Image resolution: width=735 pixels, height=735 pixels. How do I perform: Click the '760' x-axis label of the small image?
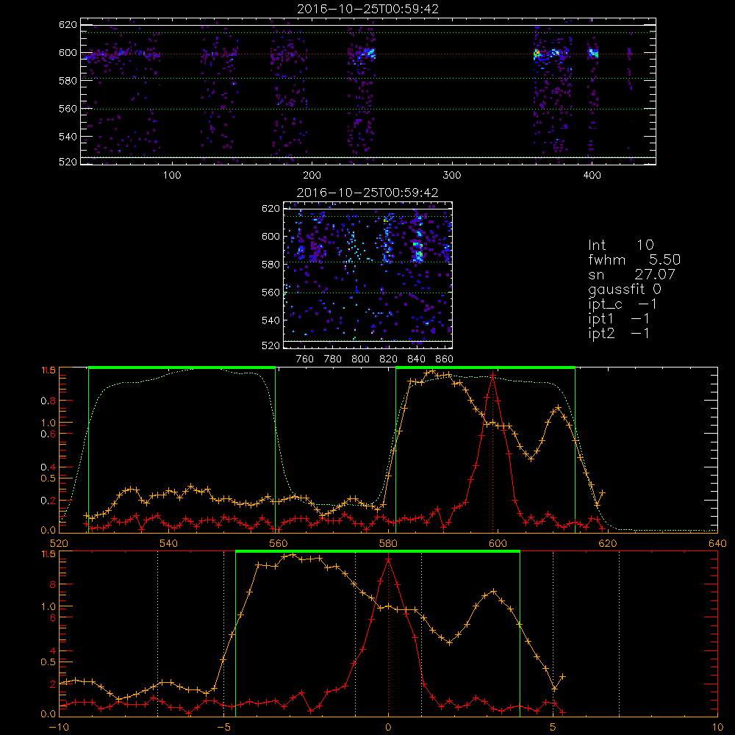305,359
